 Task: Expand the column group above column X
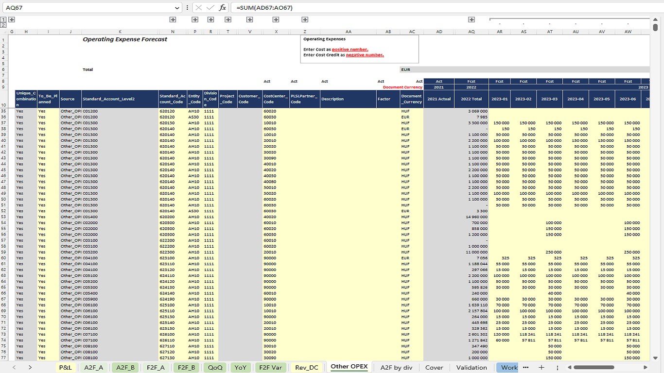pos(276,19)
